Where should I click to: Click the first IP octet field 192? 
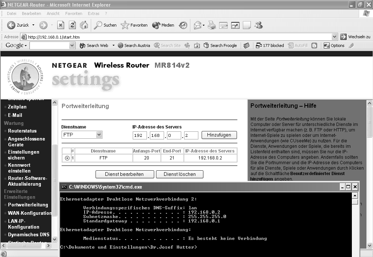(140, 135)
